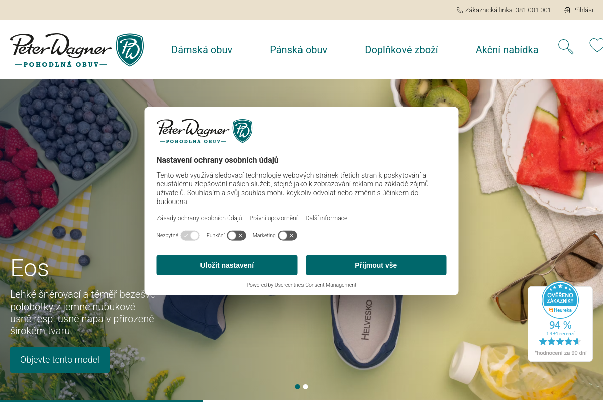
Task: Open the Další informace link
Action: coord(326,218)
